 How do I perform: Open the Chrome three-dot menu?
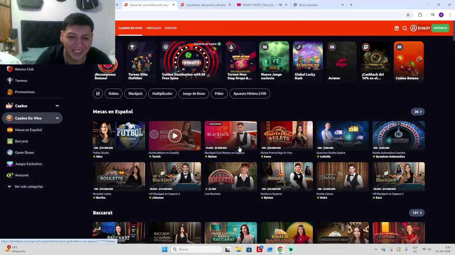pos(450,15)
